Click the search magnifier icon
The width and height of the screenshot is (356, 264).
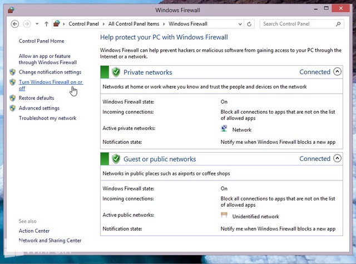(x=338, y=24)
